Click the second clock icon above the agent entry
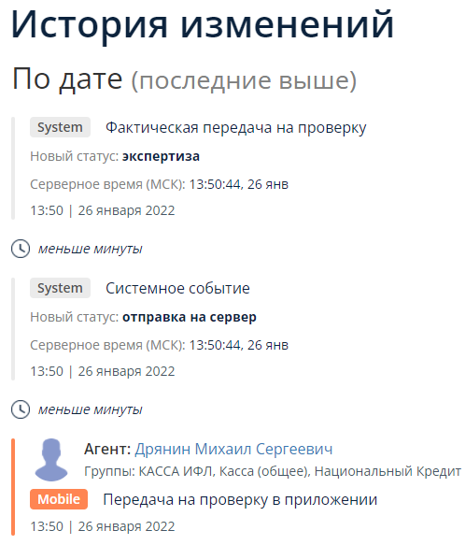Screen dimensions: 465x545 click(x=21, y=409)
